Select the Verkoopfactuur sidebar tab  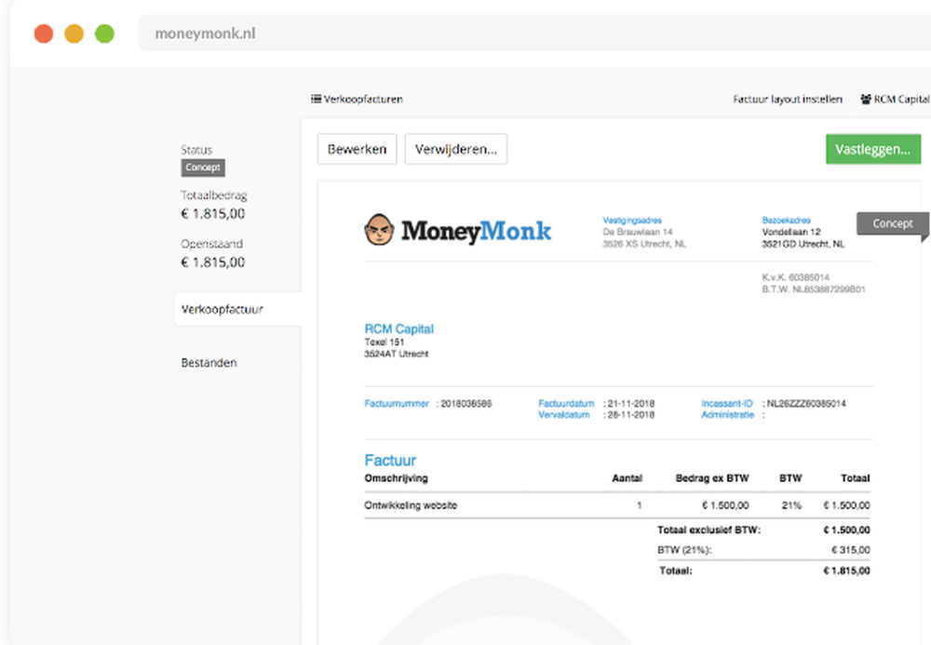pyautogui.click(x=238, y=309)
